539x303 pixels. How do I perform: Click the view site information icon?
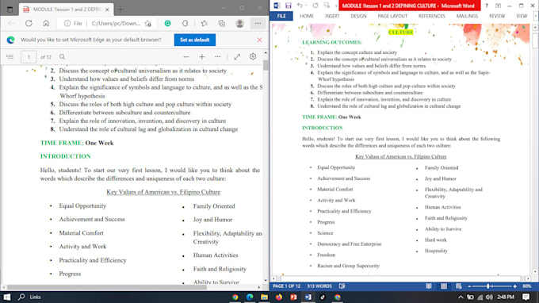[67, 23]
